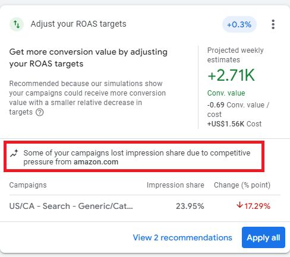Click the Projected weekly estimates heading
Viewport: 290px width, 257px height.
click(235, 55)
